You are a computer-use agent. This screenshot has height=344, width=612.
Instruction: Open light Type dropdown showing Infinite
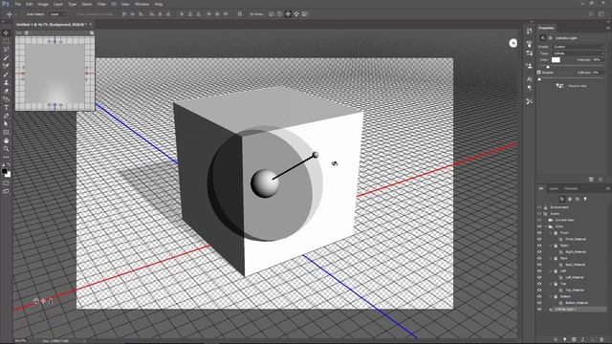click(x=579, y=54)
